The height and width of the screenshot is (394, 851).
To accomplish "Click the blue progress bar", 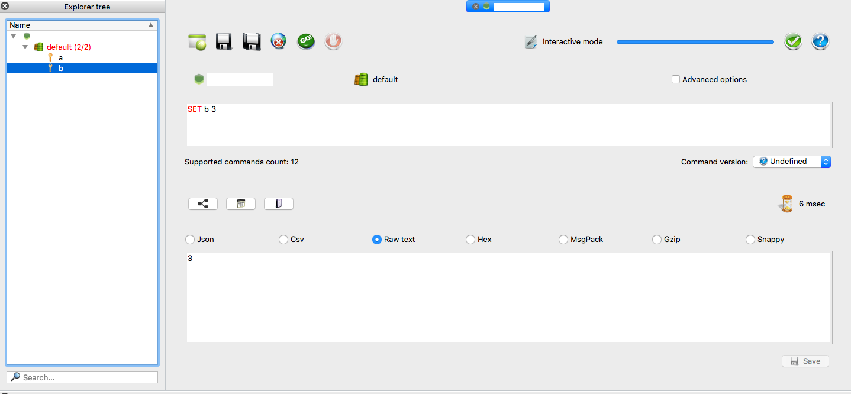I will (x=695, y=42).
